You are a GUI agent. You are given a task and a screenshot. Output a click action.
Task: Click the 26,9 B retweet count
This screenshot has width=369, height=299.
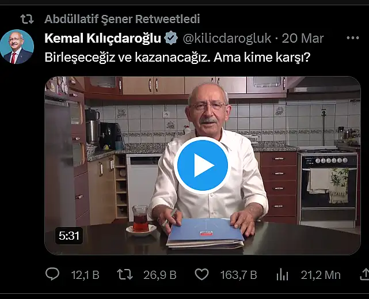160,275
